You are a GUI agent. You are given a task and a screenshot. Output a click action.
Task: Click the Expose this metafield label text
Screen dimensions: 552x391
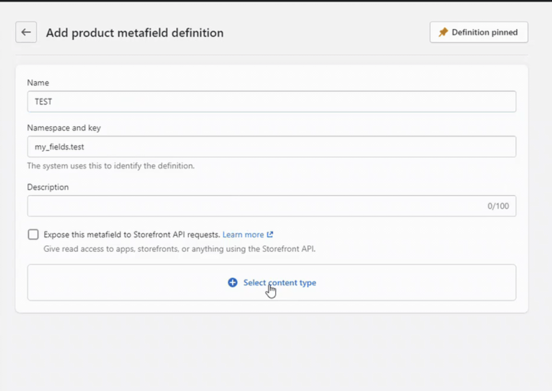(131, 235)
